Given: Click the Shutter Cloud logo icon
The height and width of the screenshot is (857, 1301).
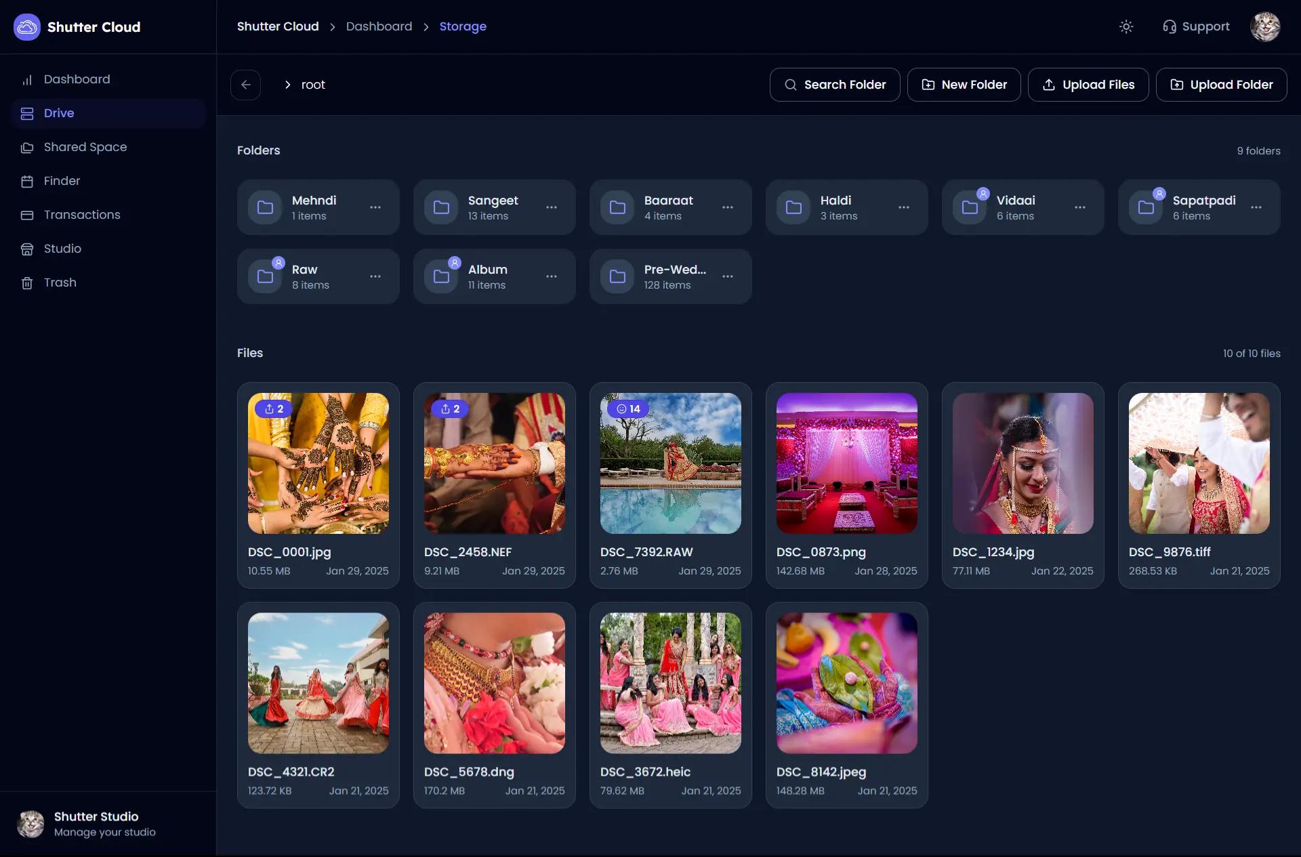Looking at the screenshot, I should 27,27.
